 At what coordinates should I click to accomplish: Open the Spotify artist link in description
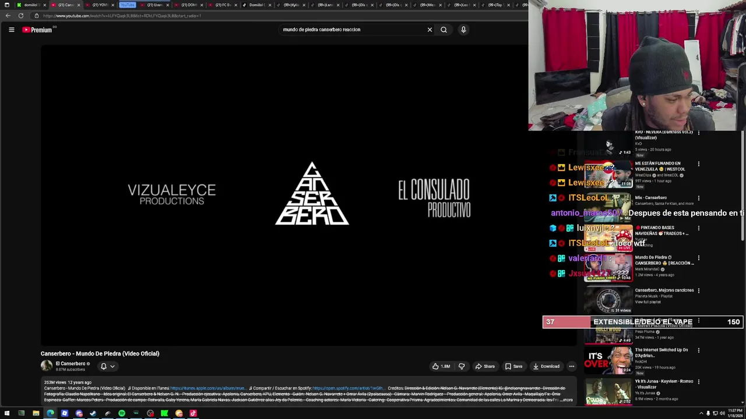348,388
